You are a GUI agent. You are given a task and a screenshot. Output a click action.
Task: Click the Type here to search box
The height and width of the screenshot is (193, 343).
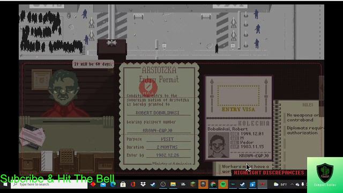click(49, 184)
